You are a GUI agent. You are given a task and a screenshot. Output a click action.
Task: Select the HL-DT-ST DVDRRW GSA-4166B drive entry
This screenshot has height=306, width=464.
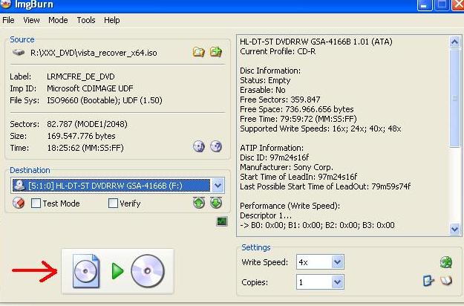click(x=111, y=186)
